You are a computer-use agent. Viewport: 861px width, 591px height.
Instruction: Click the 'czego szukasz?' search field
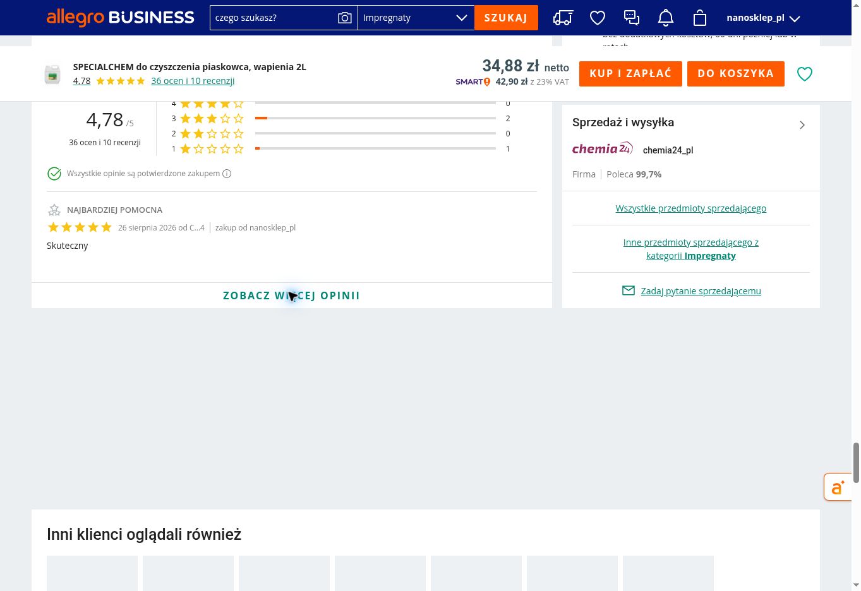point(275,18)
